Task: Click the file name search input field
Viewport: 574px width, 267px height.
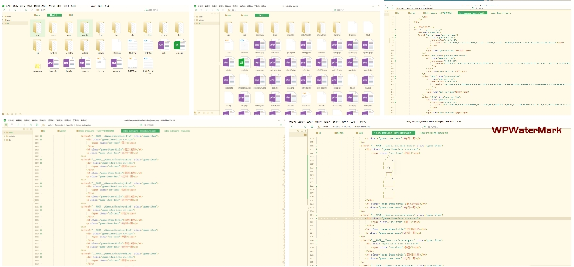Action: pyautogui.click(x=150, y=125)
